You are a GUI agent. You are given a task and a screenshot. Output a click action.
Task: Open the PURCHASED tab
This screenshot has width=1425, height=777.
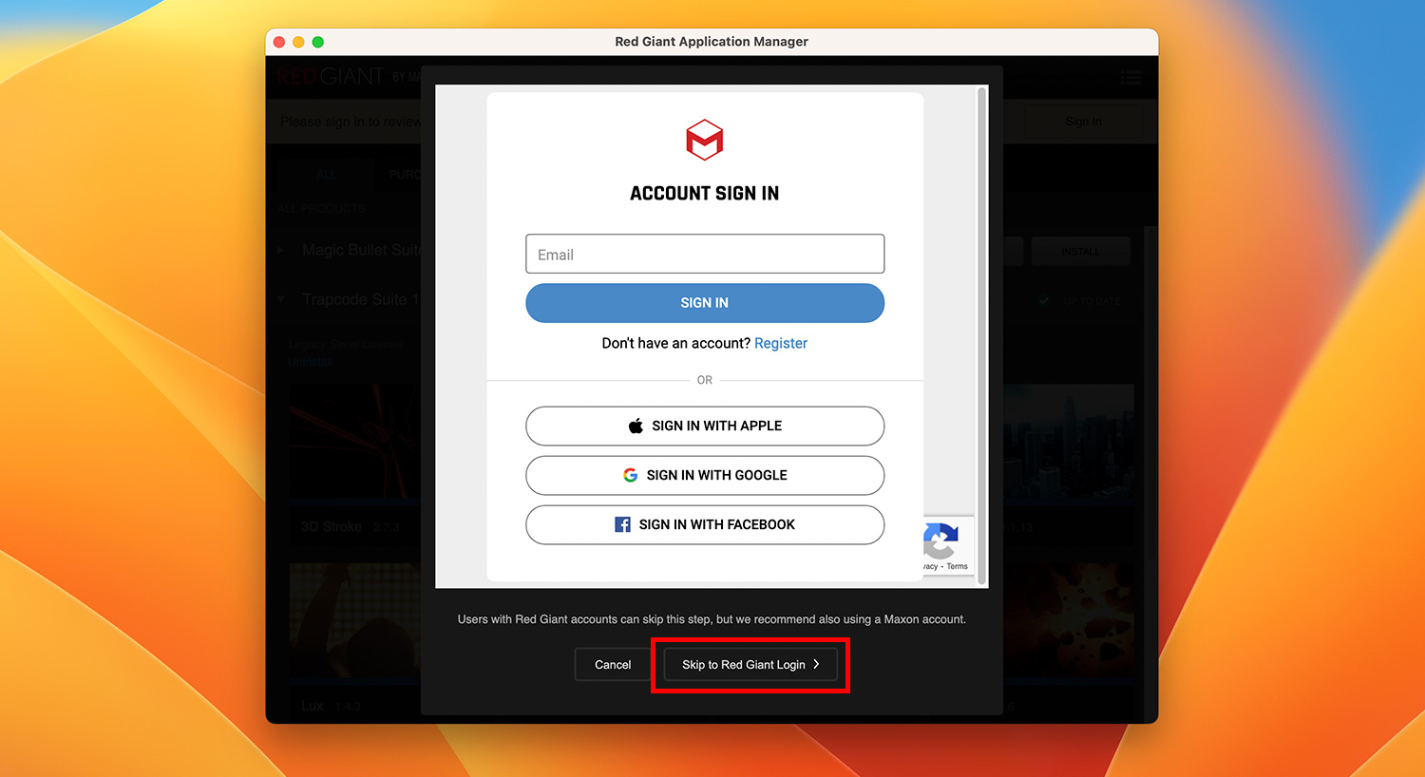[x=404, y=175]
